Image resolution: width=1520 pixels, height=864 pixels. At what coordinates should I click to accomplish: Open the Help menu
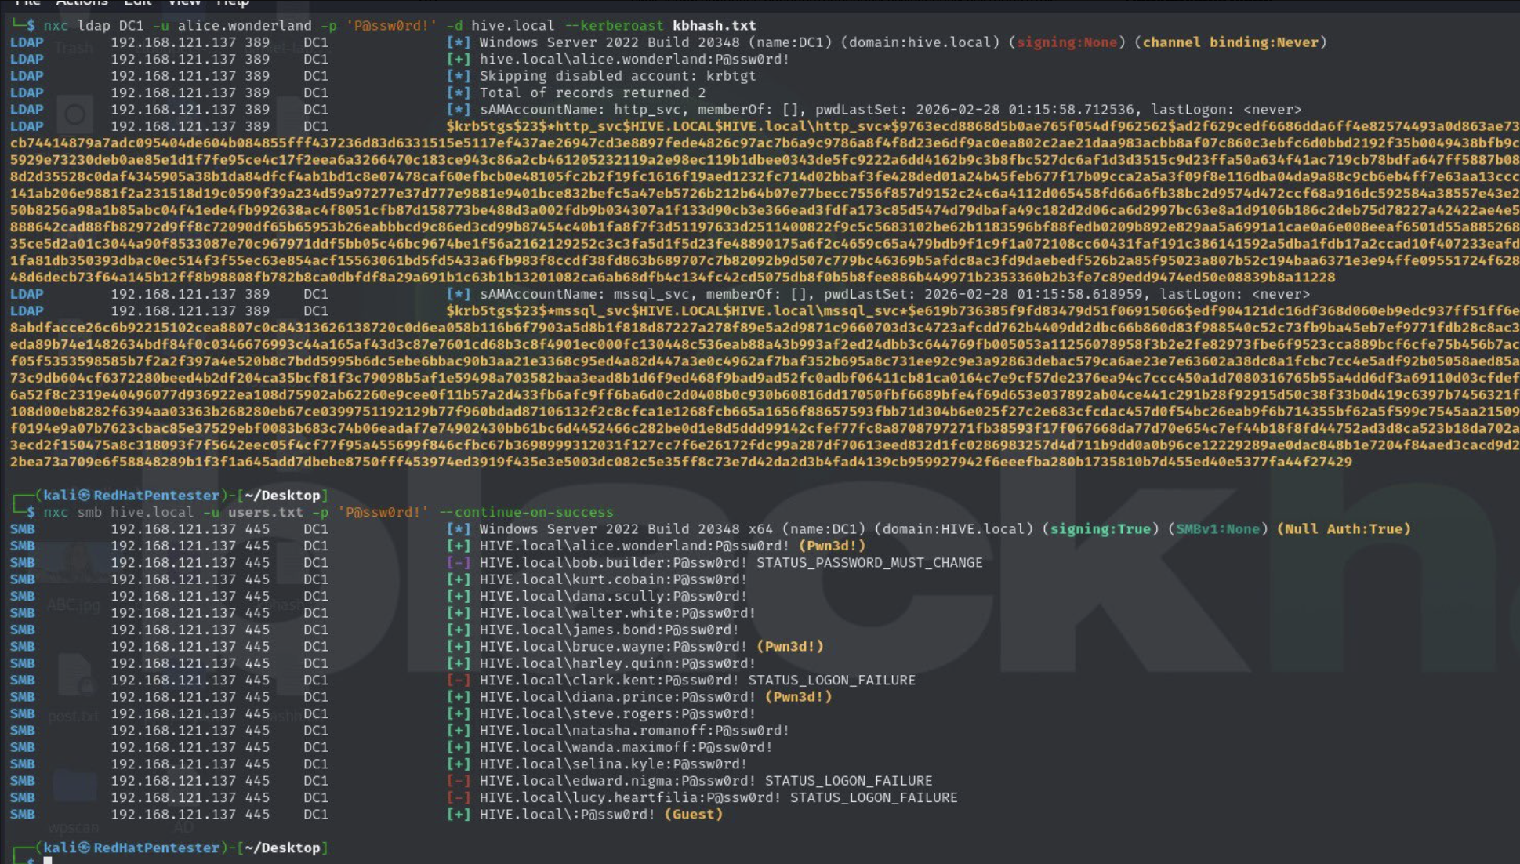click(x=232, y=2)
